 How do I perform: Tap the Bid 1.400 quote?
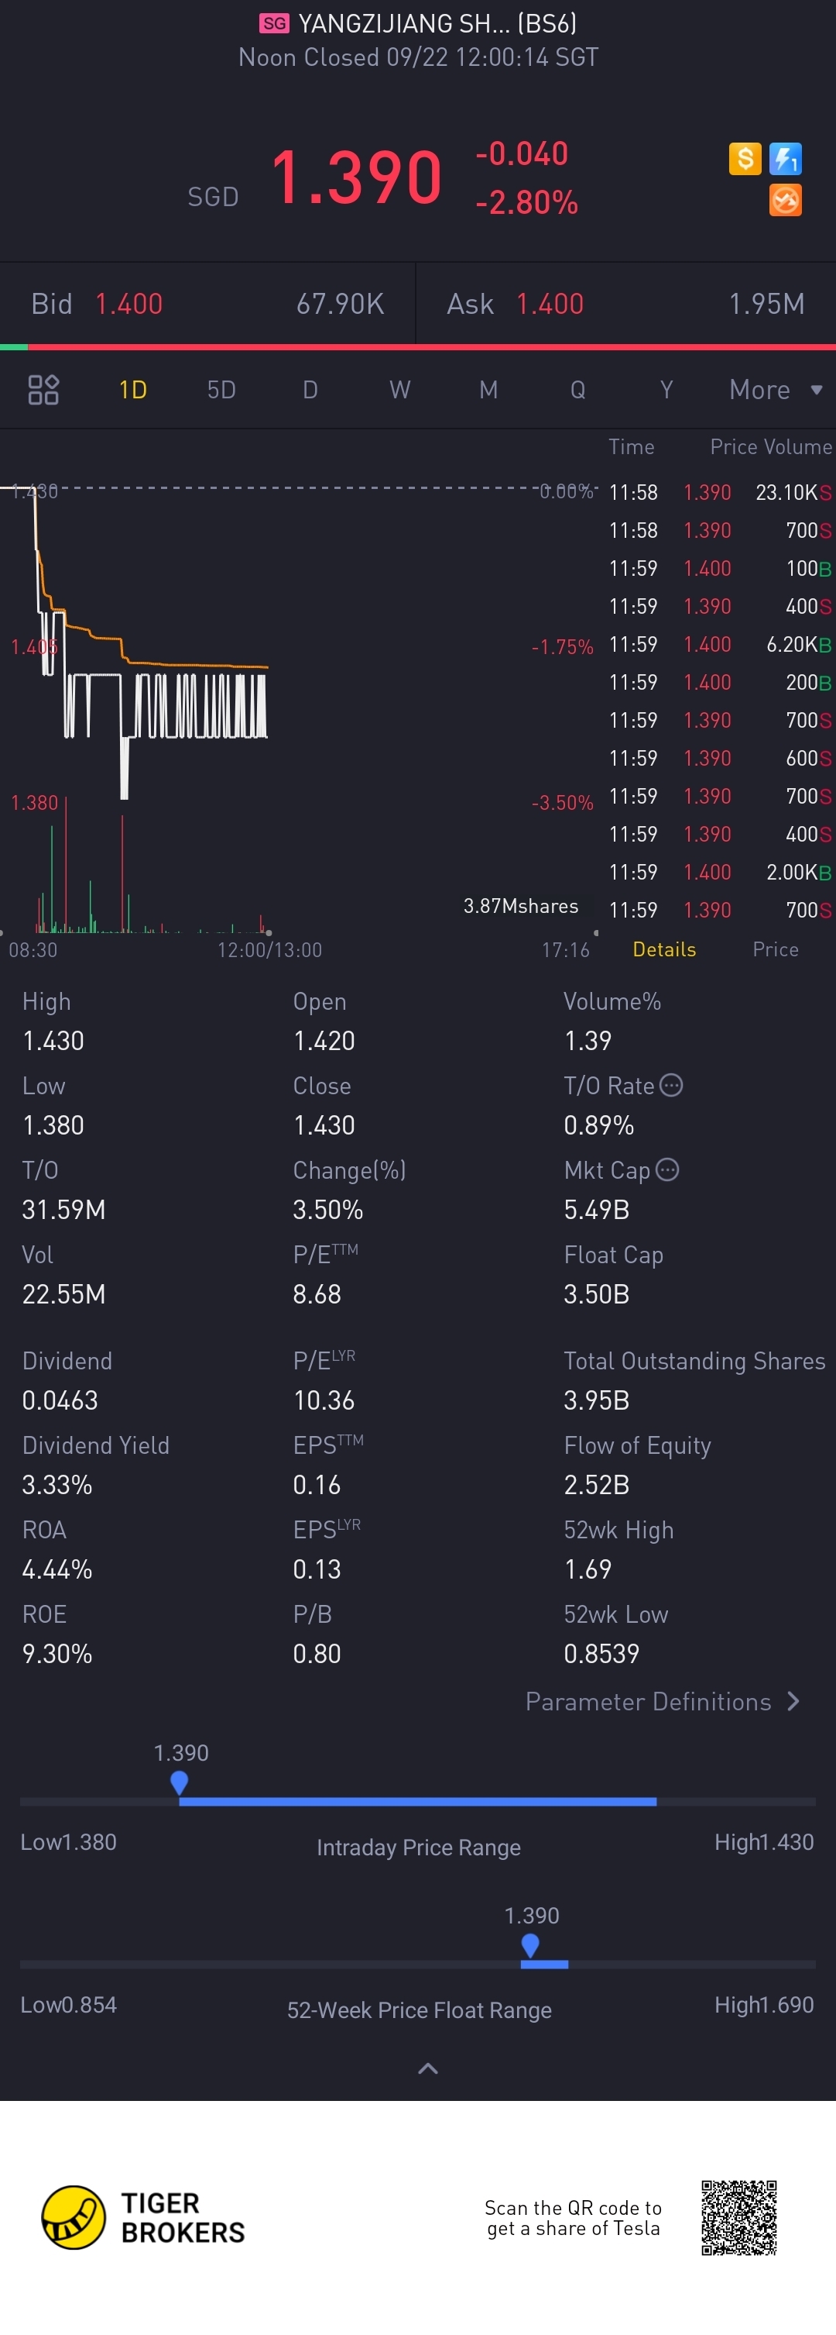207,304
